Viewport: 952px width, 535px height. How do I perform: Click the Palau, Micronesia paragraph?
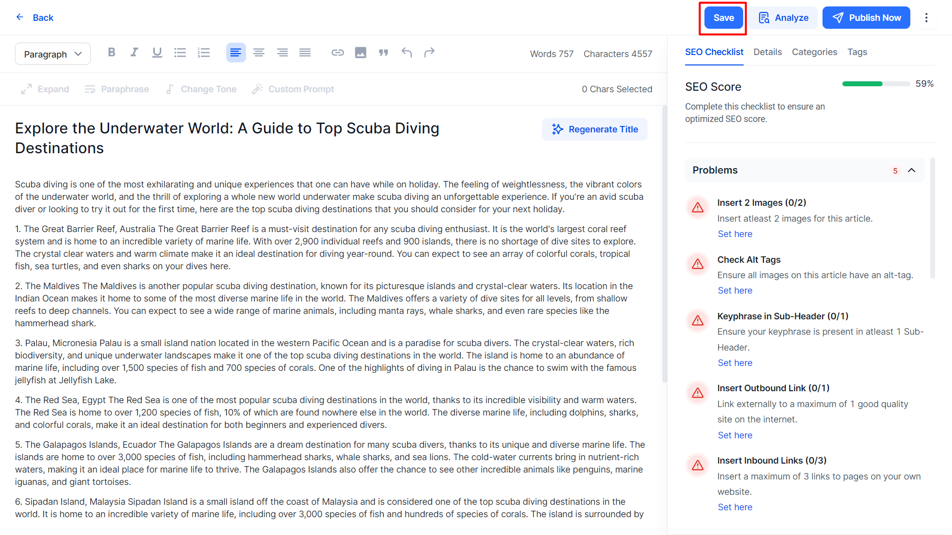pos(325,361)
